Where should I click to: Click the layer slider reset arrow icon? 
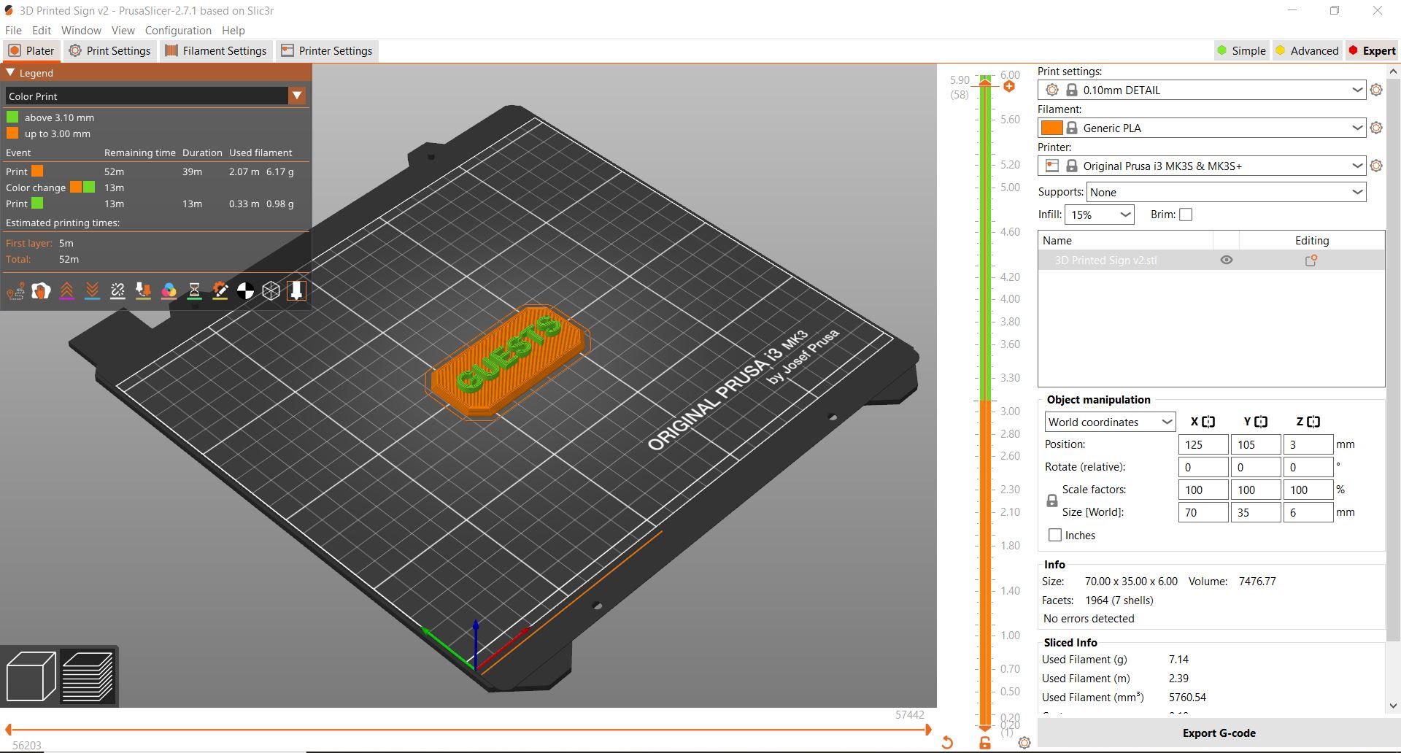click(947, 743)
